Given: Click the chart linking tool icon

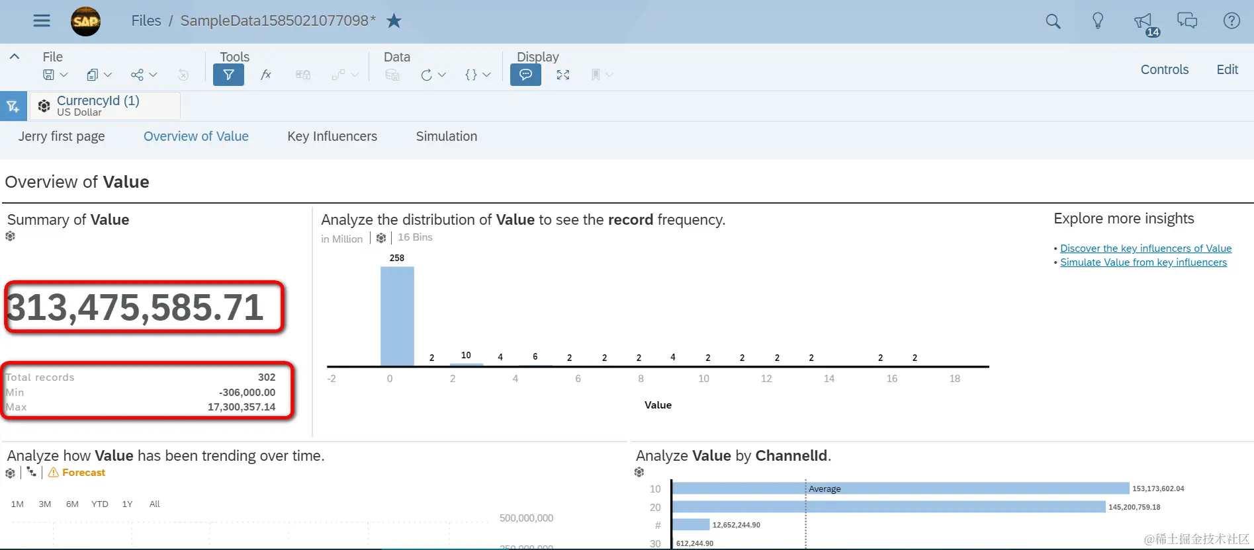Looking at the screenshot, I should pos(338,75).
